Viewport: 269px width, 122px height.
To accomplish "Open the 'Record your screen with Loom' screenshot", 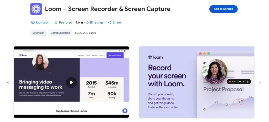I will tap(196, 82).
